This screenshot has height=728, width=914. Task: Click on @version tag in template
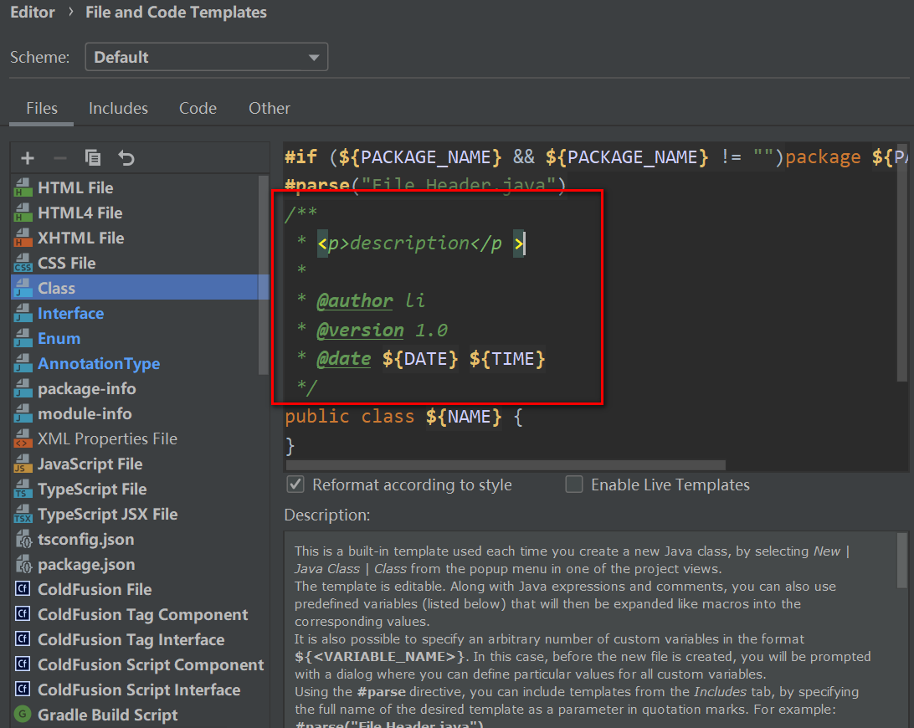click(x=360, y=330)
